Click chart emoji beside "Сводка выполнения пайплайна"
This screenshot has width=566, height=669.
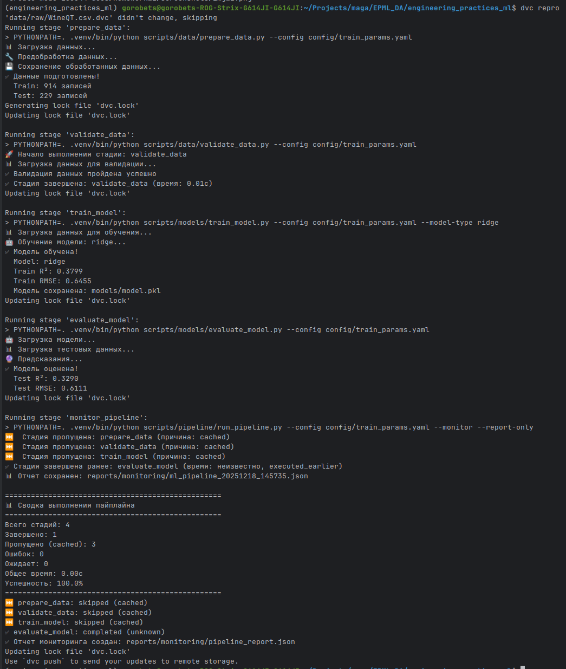point(9,505)
